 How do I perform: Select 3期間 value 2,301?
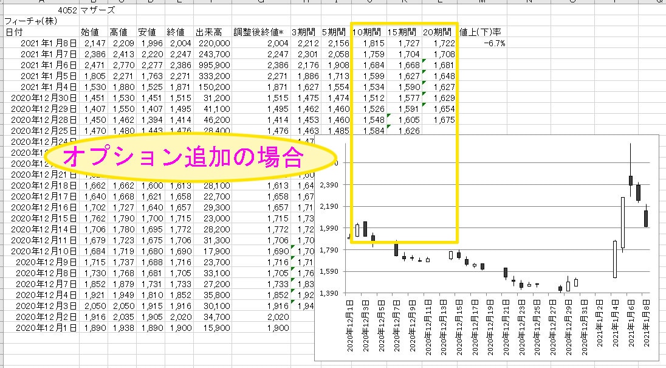point(306,54)
